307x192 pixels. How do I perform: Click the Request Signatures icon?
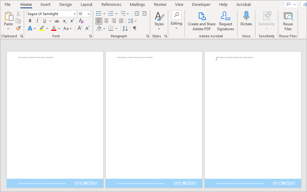(x=225, y=16)
